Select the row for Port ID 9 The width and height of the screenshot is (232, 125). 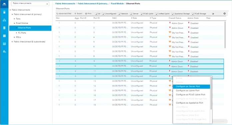(140, 61)
